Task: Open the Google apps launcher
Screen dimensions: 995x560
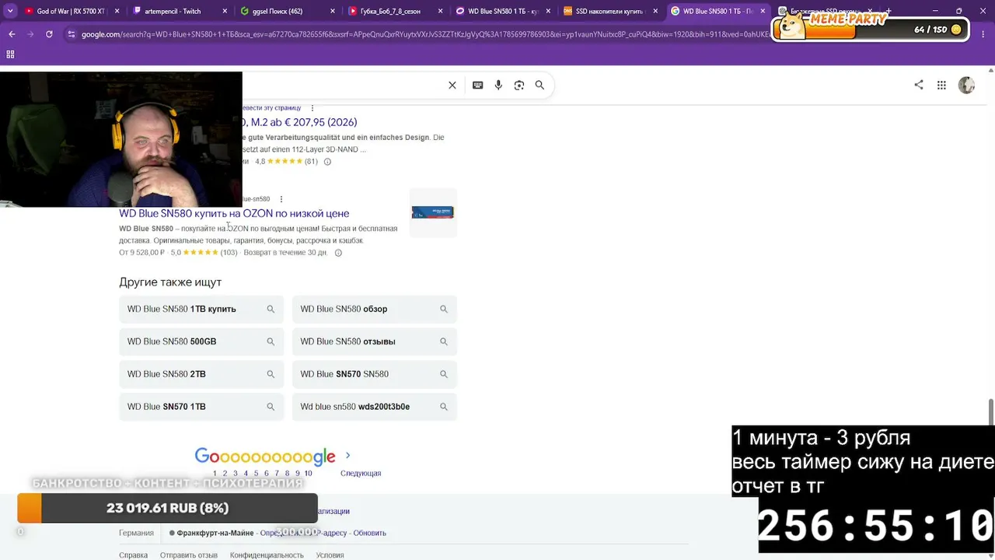Action: pyautogui.click(x=941, y=86)
